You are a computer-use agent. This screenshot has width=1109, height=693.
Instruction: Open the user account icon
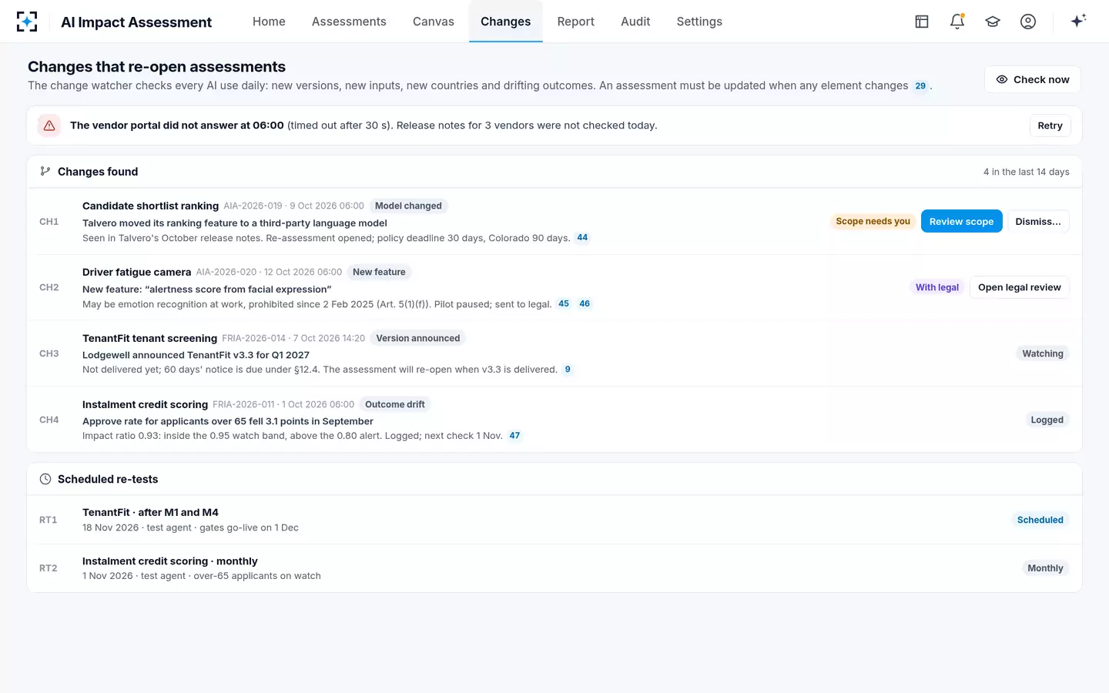(x=1028, y=22)
